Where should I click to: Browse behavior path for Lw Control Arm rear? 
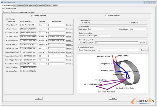coord(69,37)
